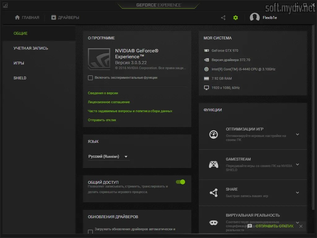Open FAQ and data collection policy link
The image size is (317, 238).
pyautogui.click(x=130, y=111)
